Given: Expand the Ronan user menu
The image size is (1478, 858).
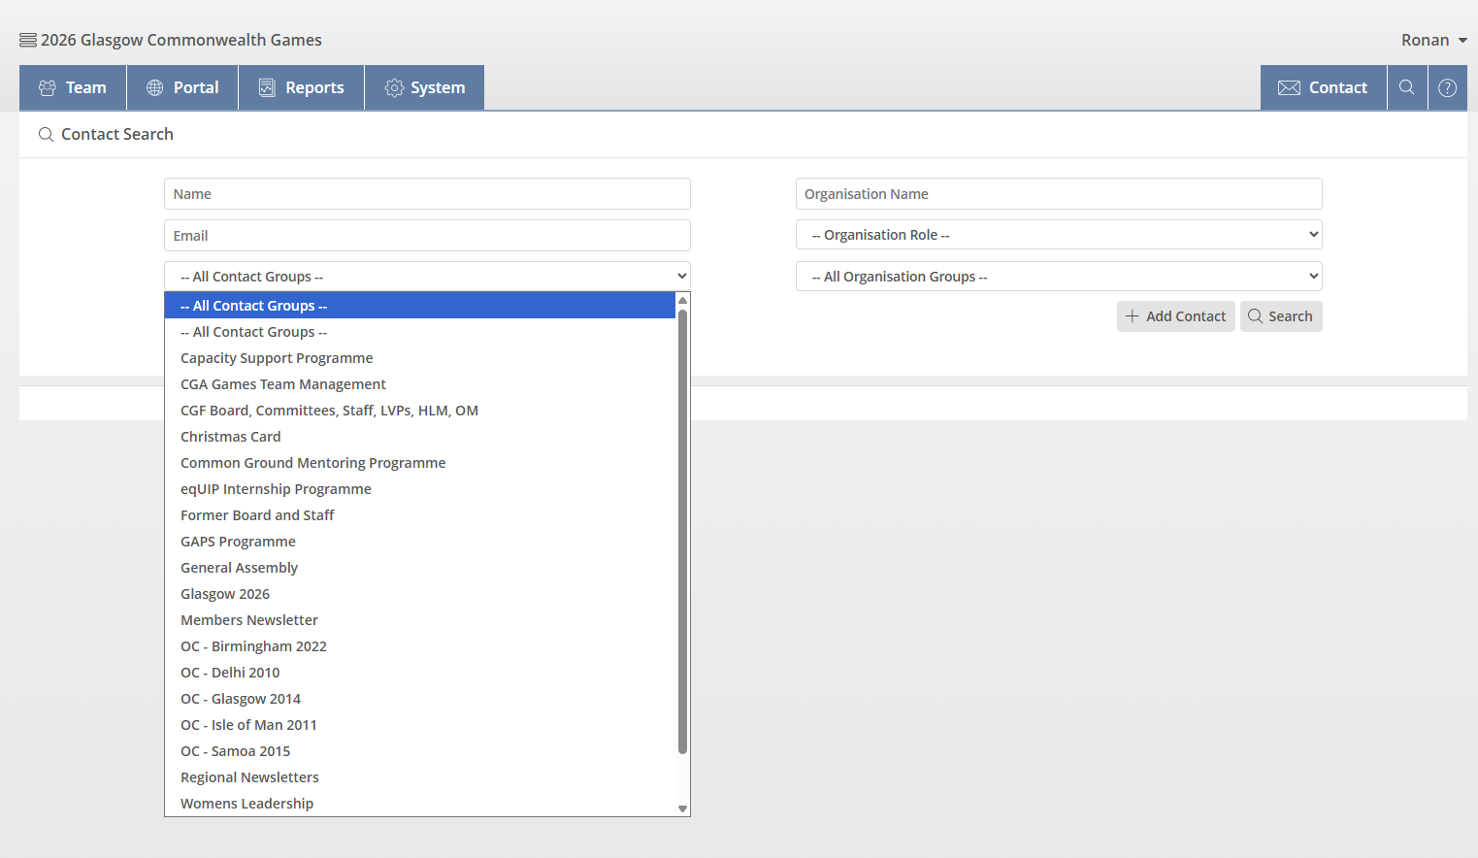Looking at the screenshot, I should [x=1433, y=40].
